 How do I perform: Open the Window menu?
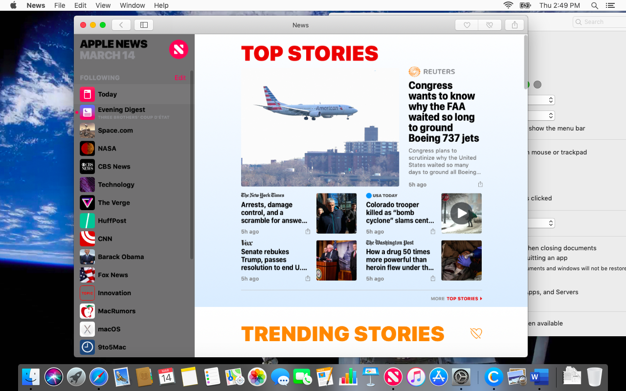(x=132, y=5)
